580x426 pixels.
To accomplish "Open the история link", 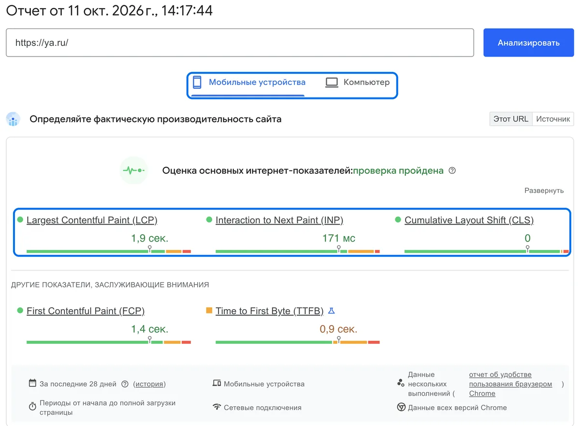I will 149,384.
